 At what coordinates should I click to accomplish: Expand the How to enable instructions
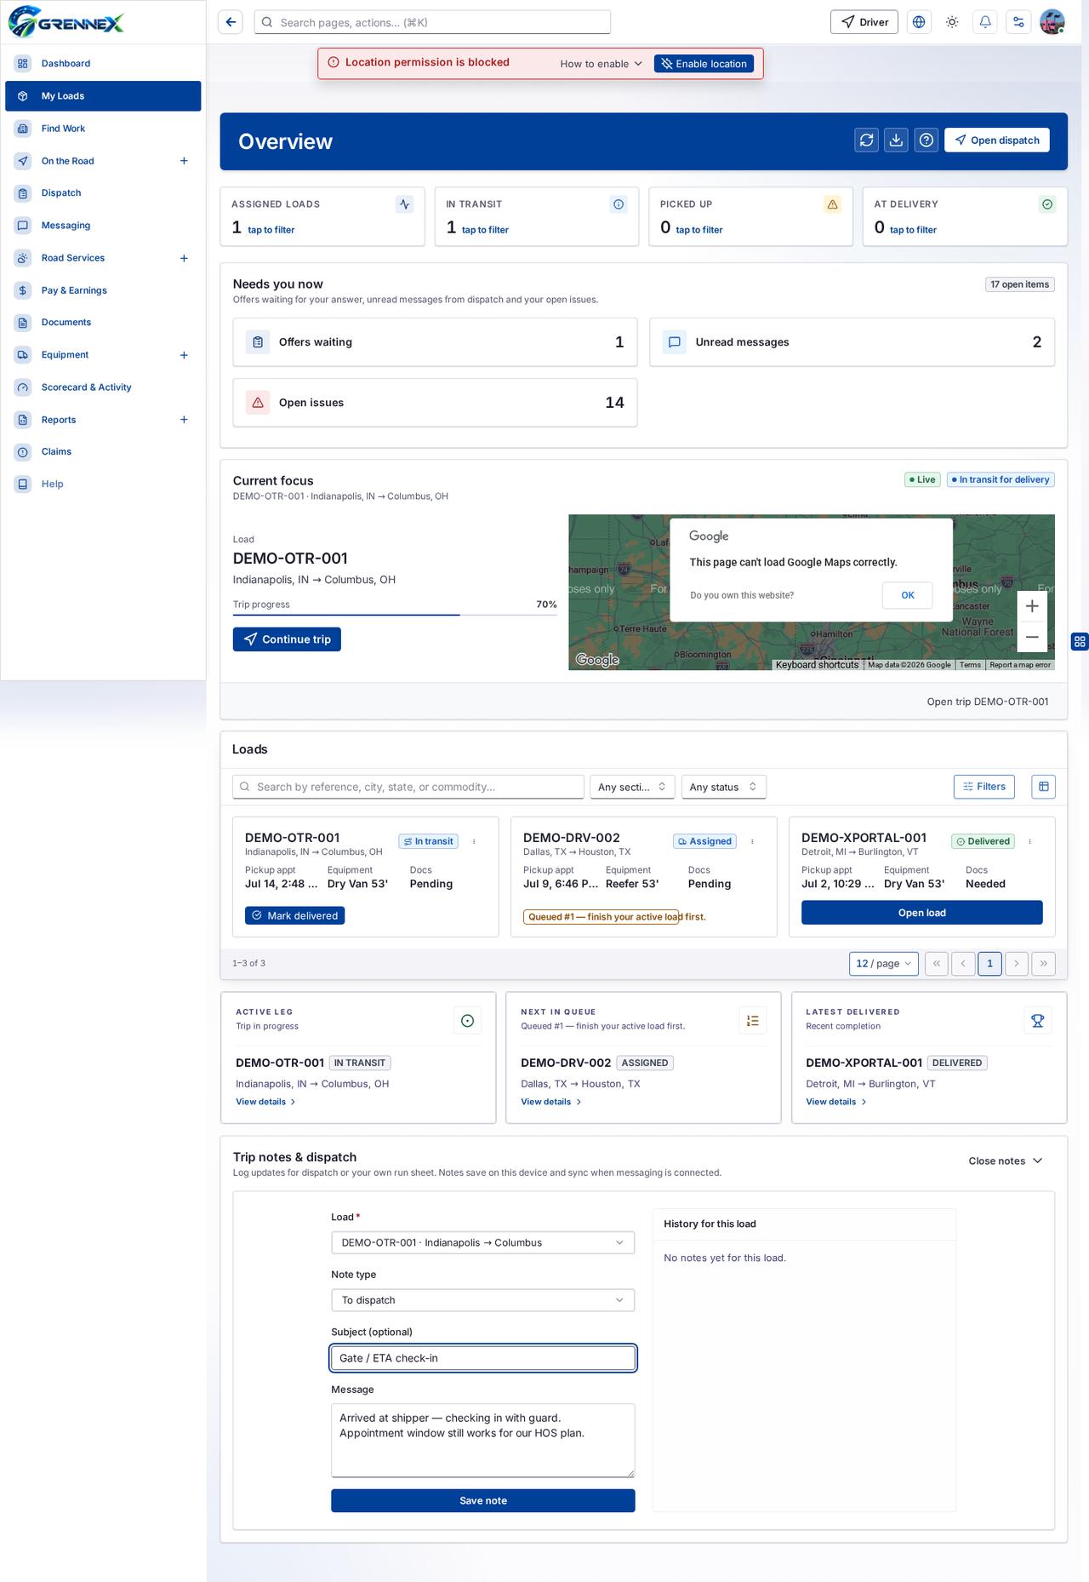tap(601, 64)
